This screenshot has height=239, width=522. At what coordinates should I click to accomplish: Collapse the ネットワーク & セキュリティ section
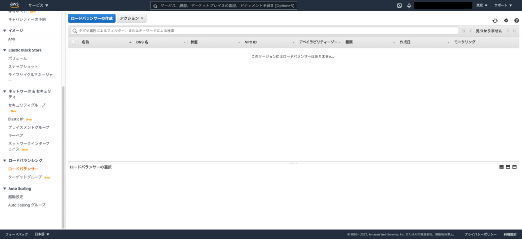click(5, 92)
